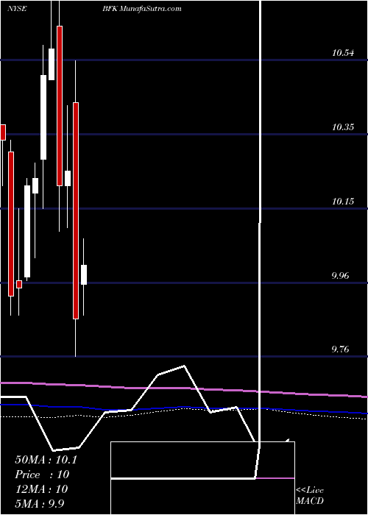Click the Price : 10 readout
Image resolution: width=368 pixels, height=515 pixels.
(x=42, y=475)
